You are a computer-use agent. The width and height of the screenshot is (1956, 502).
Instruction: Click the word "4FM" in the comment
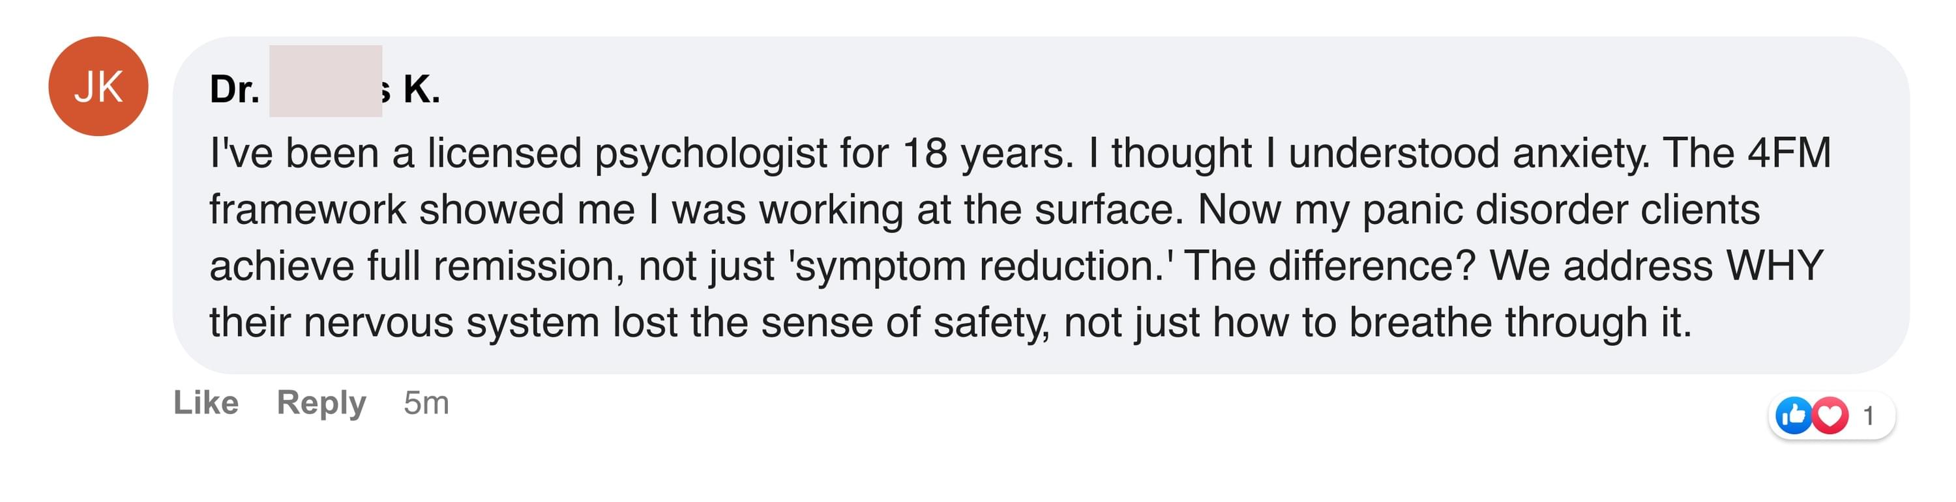coord(1789,153)
